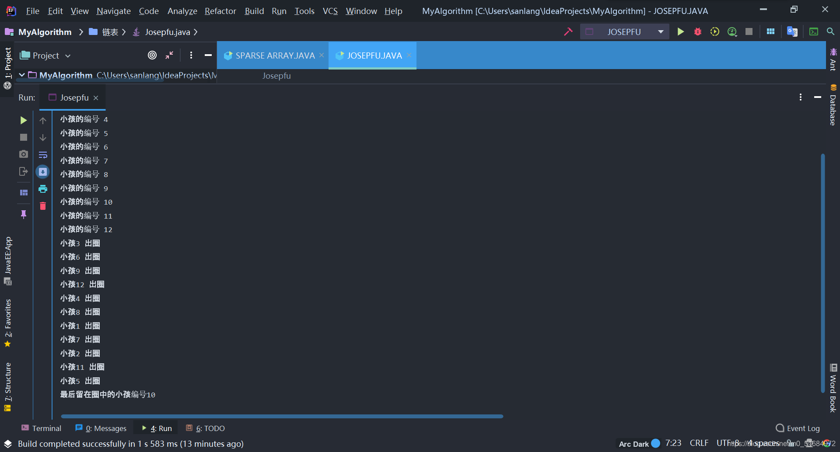This screenshot has width=840, height=452.
Task: Open the Refactor menu
Action: (220, 11)
